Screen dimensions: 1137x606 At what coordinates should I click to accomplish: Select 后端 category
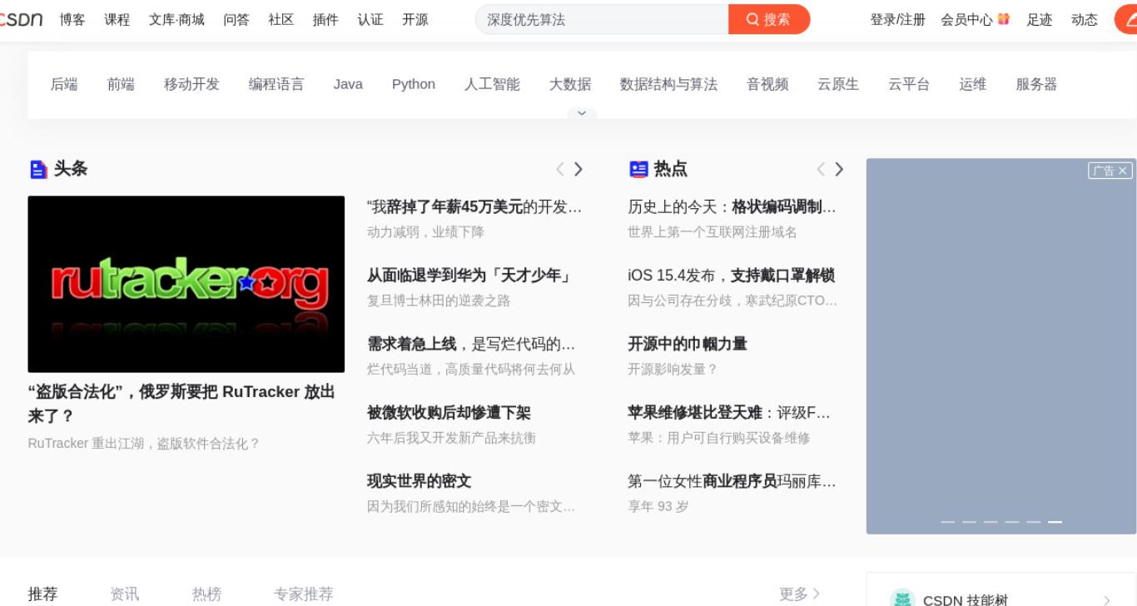[x=64, y=84]
